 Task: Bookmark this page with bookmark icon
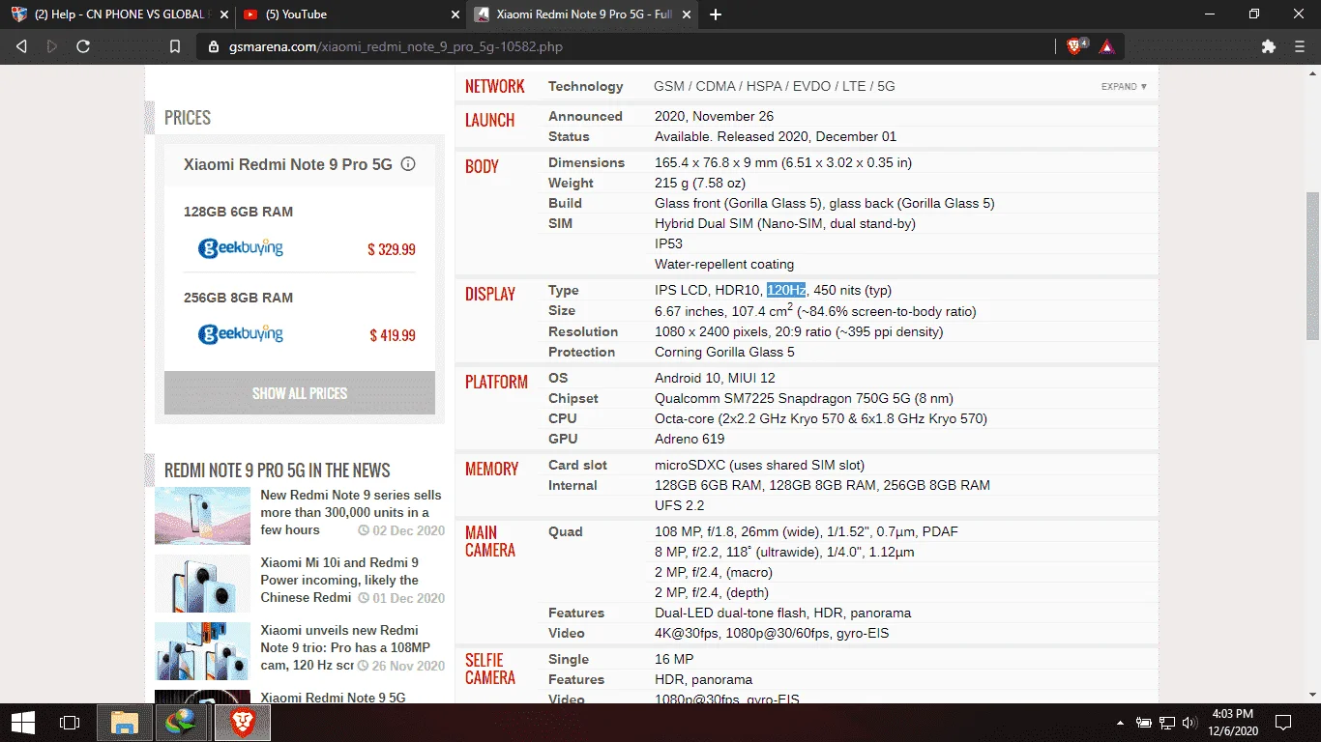click(x=175, y=46)
